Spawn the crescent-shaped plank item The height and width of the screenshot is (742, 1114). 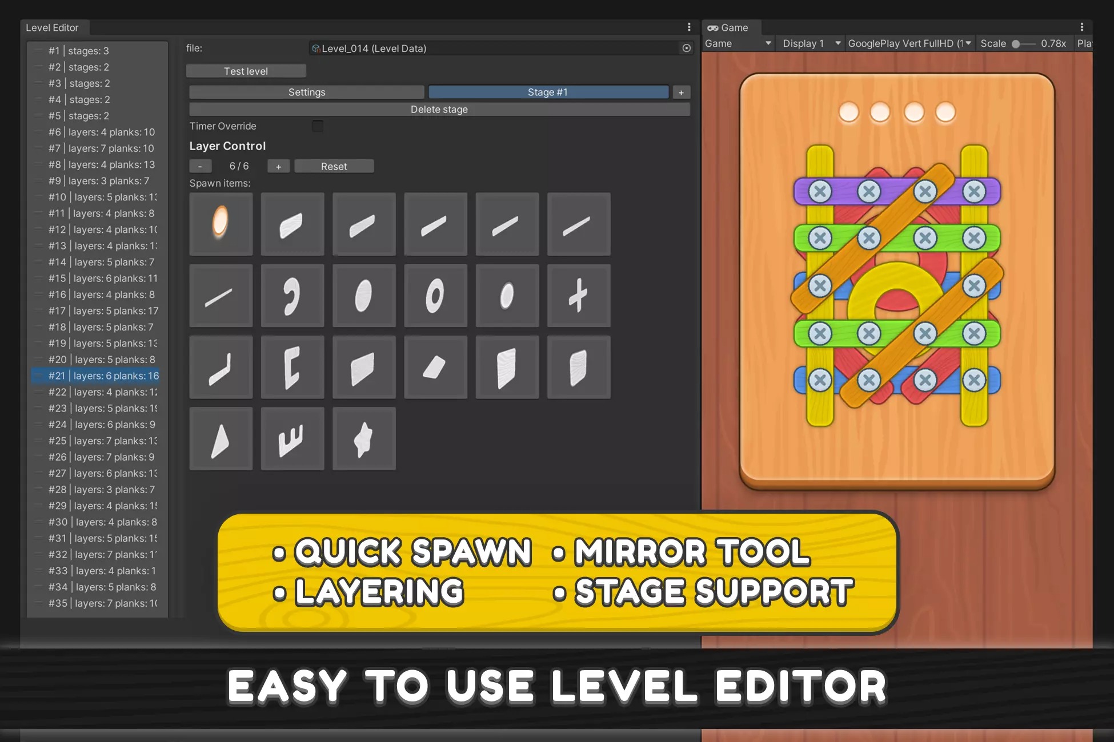[292, 295]
